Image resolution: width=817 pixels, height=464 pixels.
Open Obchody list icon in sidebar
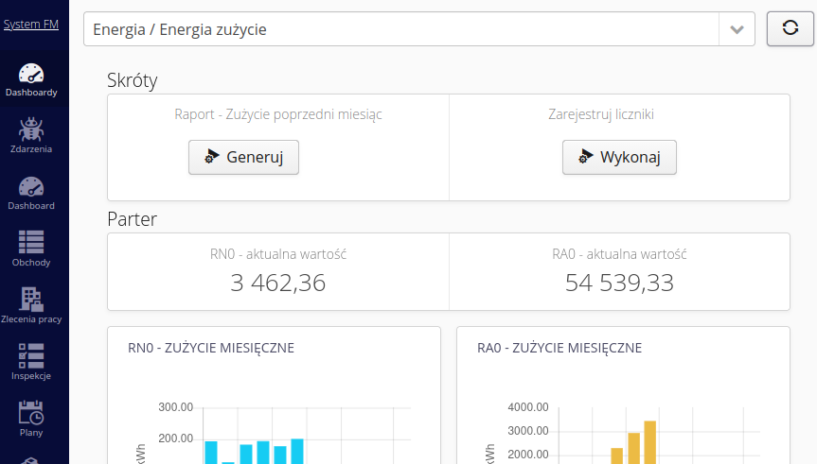coord(31,242)
